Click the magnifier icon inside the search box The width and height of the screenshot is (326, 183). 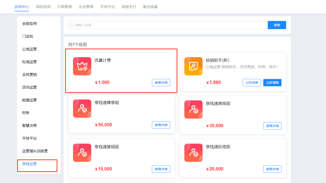(72, 25)
